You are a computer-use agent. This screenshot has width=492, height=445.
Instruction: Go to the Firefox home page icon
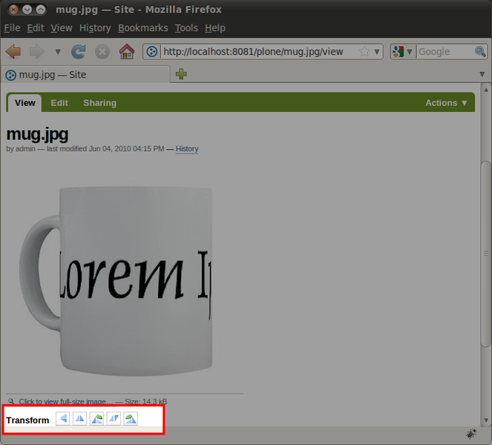pos(127,52)
